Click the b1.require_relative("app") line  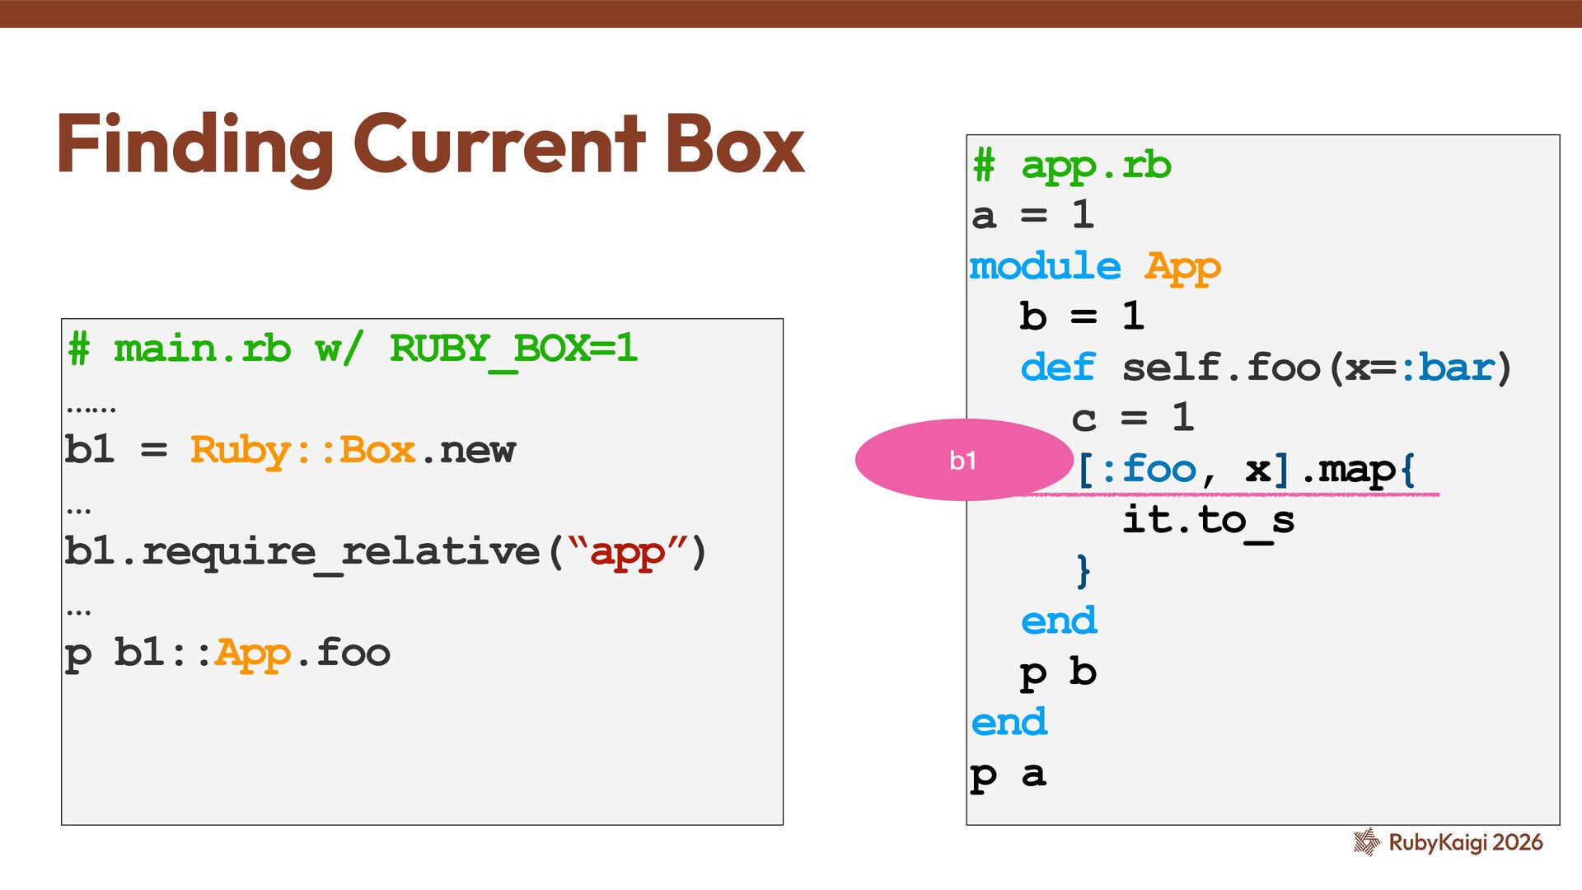[x=385, y=551]
